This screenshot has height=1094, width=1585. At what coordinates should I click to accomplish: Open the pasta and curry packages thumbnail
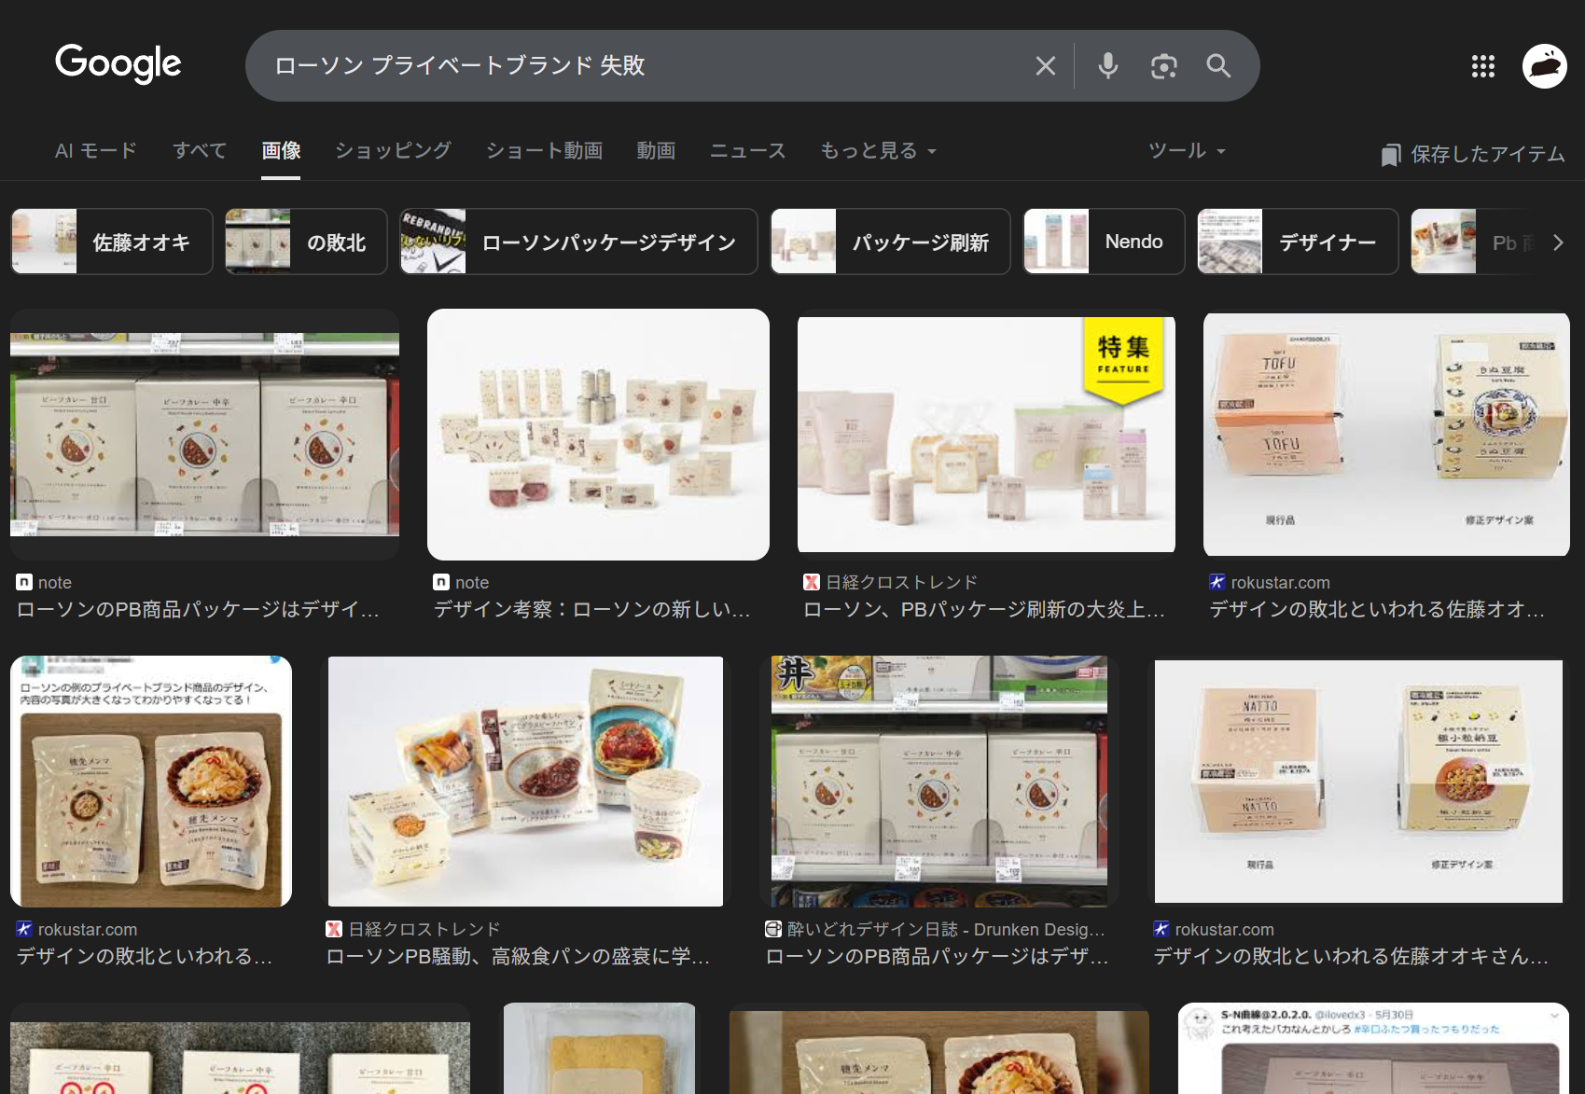(x=525, y=782)
